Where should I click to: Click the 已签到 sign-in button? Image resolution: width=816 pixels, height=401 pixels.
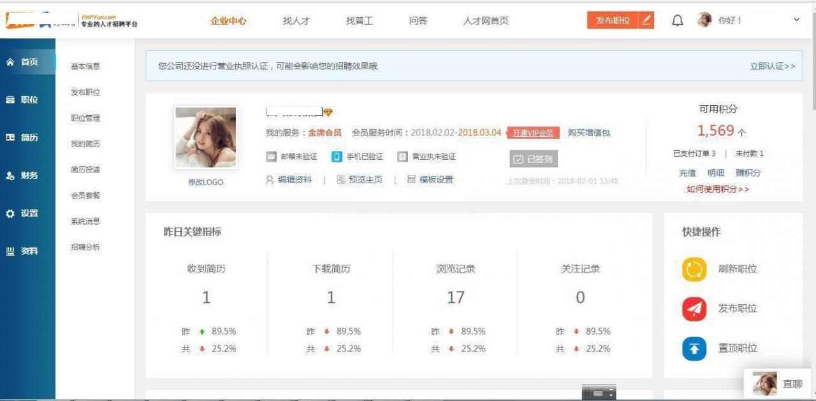coord(535,158)
